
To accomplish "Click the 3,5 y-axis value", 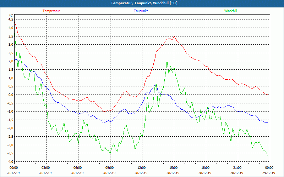I will click(11, 36).
